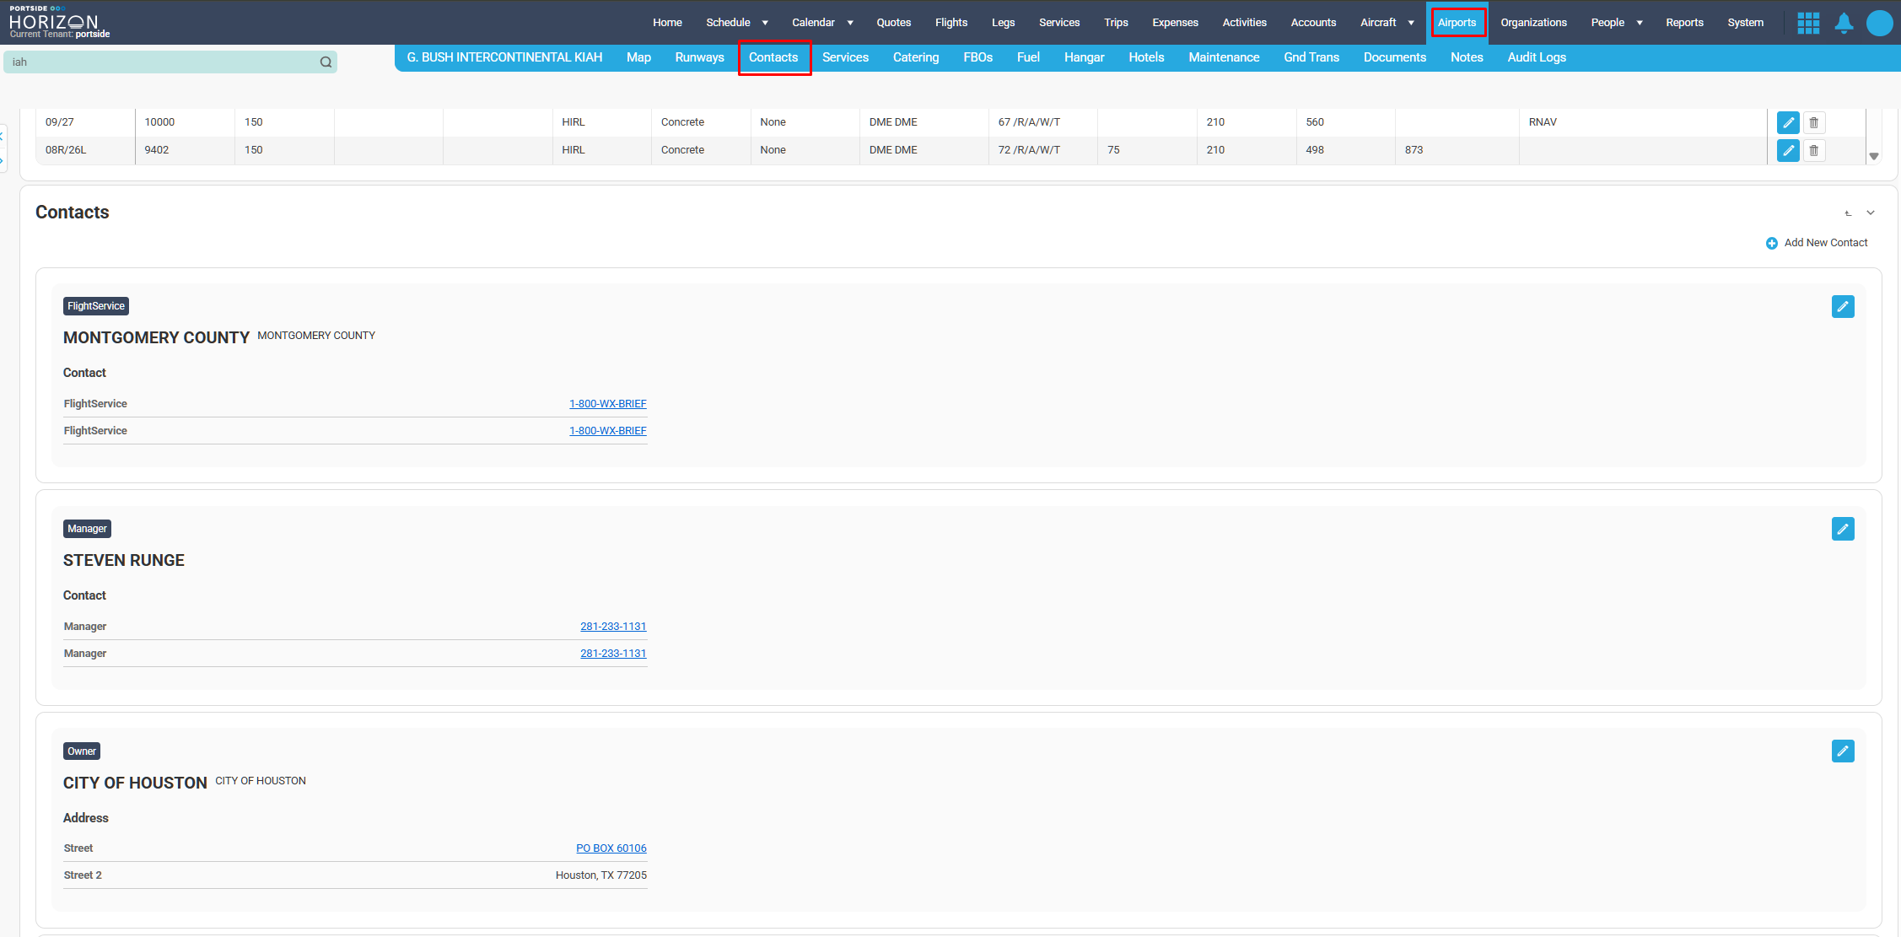
Task: Click the return-to-top arrow in the Contacts header
Action: pos(1848,213)
